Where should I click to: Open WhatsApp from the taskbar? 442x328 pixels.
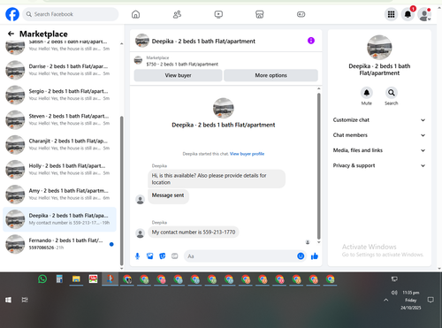42,278
